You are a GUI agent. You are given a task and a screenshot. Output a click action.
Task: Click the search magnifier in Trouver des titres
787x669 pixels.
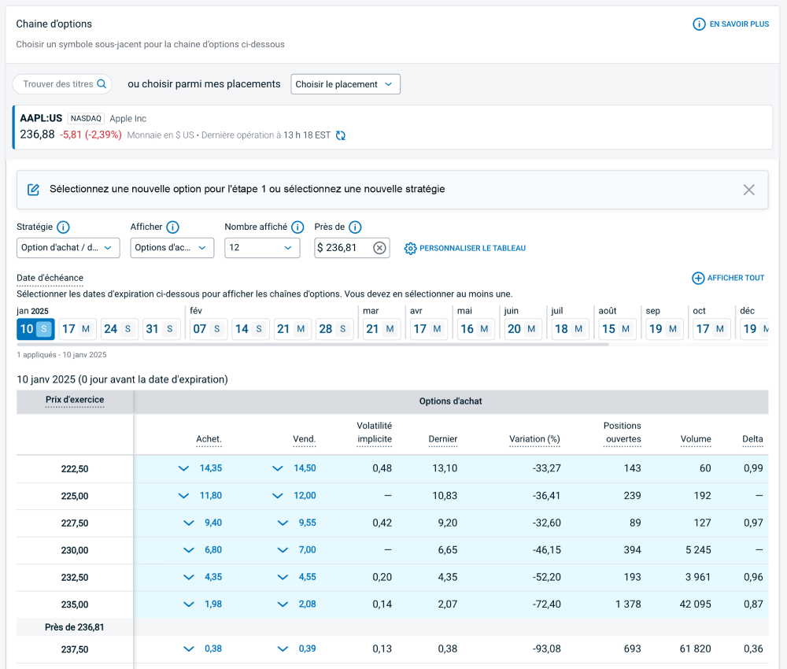click(102, 84)
